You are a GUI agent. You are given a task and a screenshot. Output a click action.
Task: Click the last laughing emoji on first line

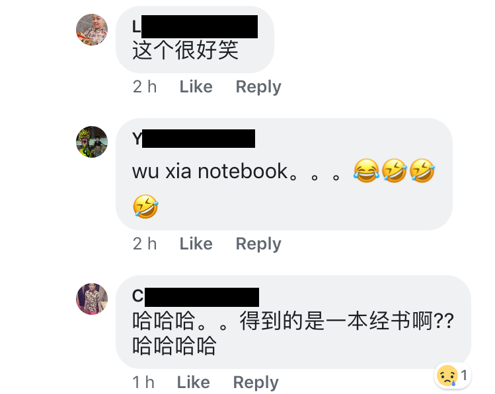pyautogui.click(x=422, y=170)
